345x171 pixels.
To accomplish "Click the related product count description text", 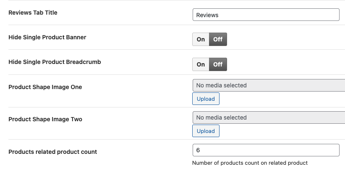I will click(x=250, y=163).
